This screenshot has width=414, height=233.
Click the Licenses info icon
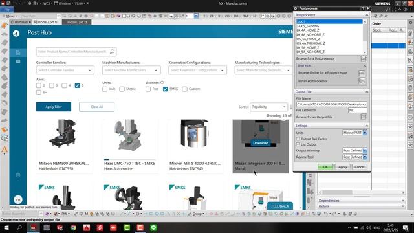coord(162,82)
